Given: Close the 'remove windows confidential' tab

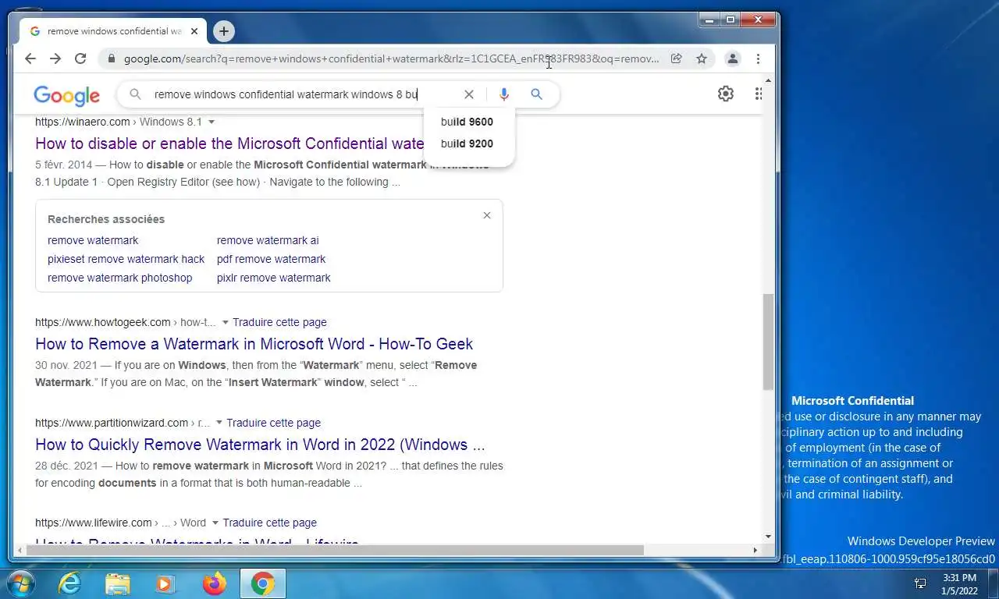Looking at the screenshot, I should [194, 31].
